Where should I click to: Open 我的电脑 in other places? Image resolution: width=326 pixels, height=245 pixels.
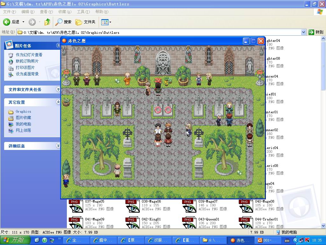[x=23, y=124]
